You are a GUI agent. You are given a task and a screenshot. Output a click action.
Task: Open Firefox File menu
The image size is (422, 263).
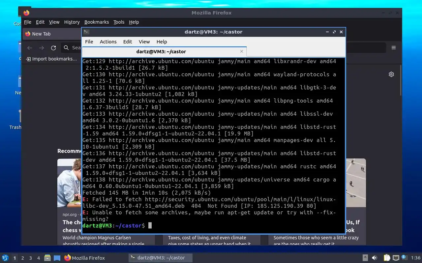point(28,22)
